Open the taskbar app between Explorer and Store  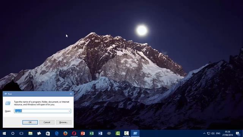(x=39, y=133)
